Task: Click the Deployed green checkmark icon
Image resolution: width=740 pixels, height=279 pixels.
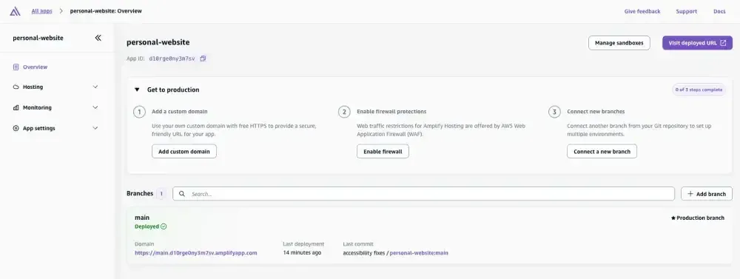Action: click(x=164, y=226)
